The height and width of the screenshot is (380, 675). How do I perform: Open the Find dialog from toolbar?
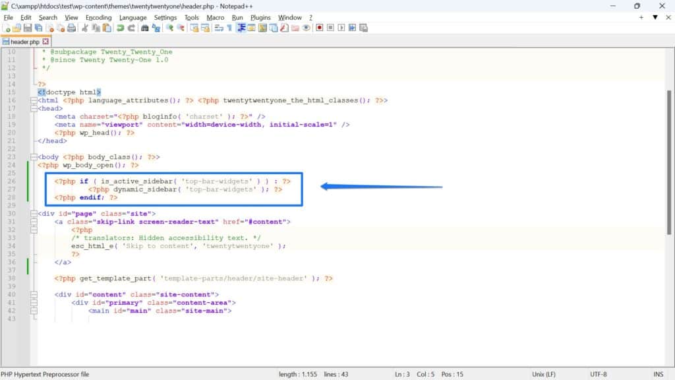tap(145, 28)
